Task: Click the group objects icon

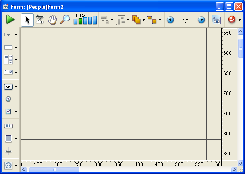Action: coord(152,20)
